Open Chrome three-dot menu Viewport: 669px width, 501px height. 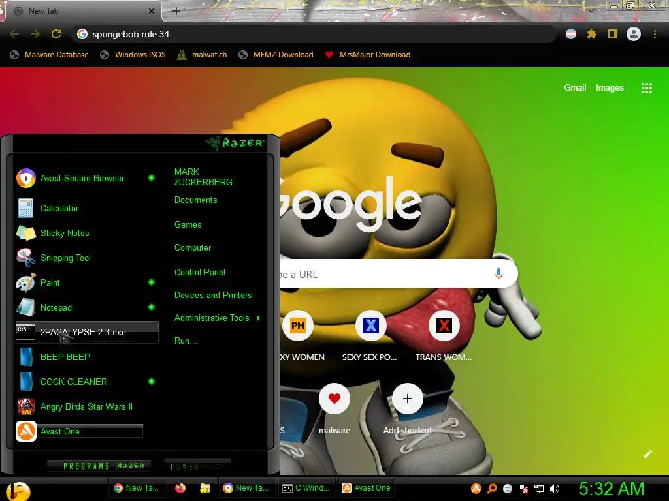655,34
